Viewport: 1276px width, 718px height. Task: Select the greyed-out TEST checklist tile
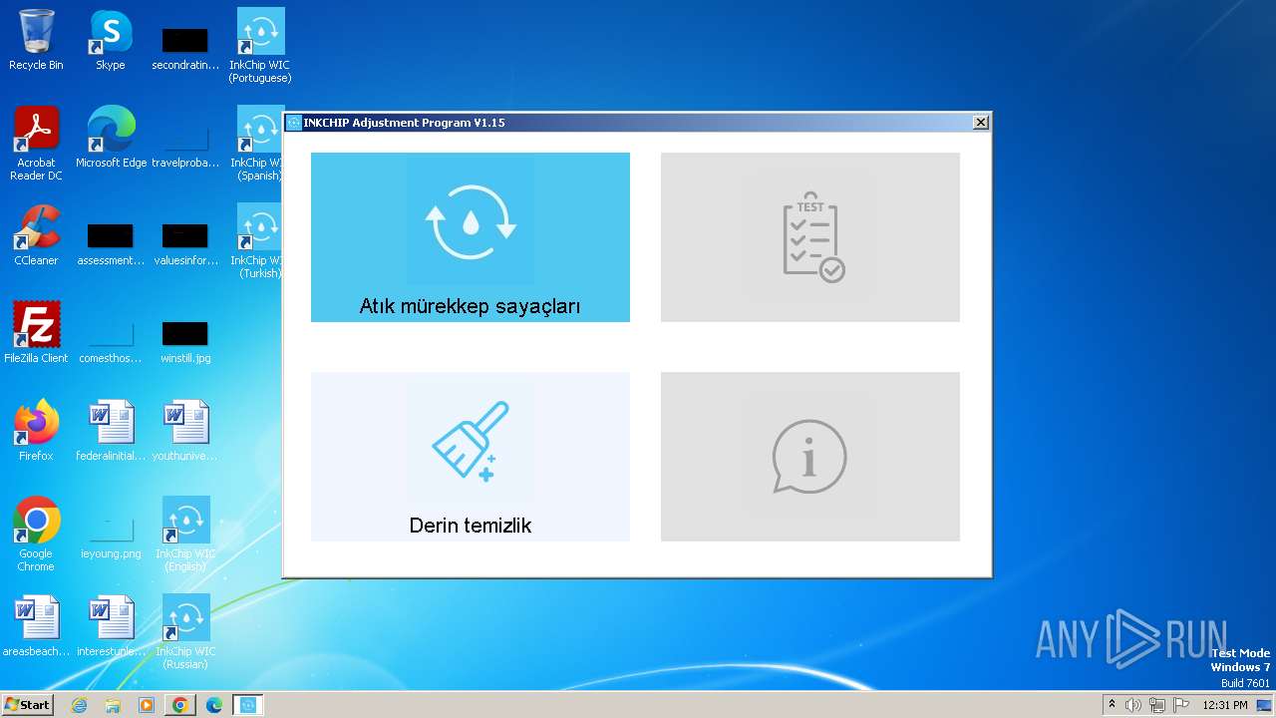pos(810,237)
